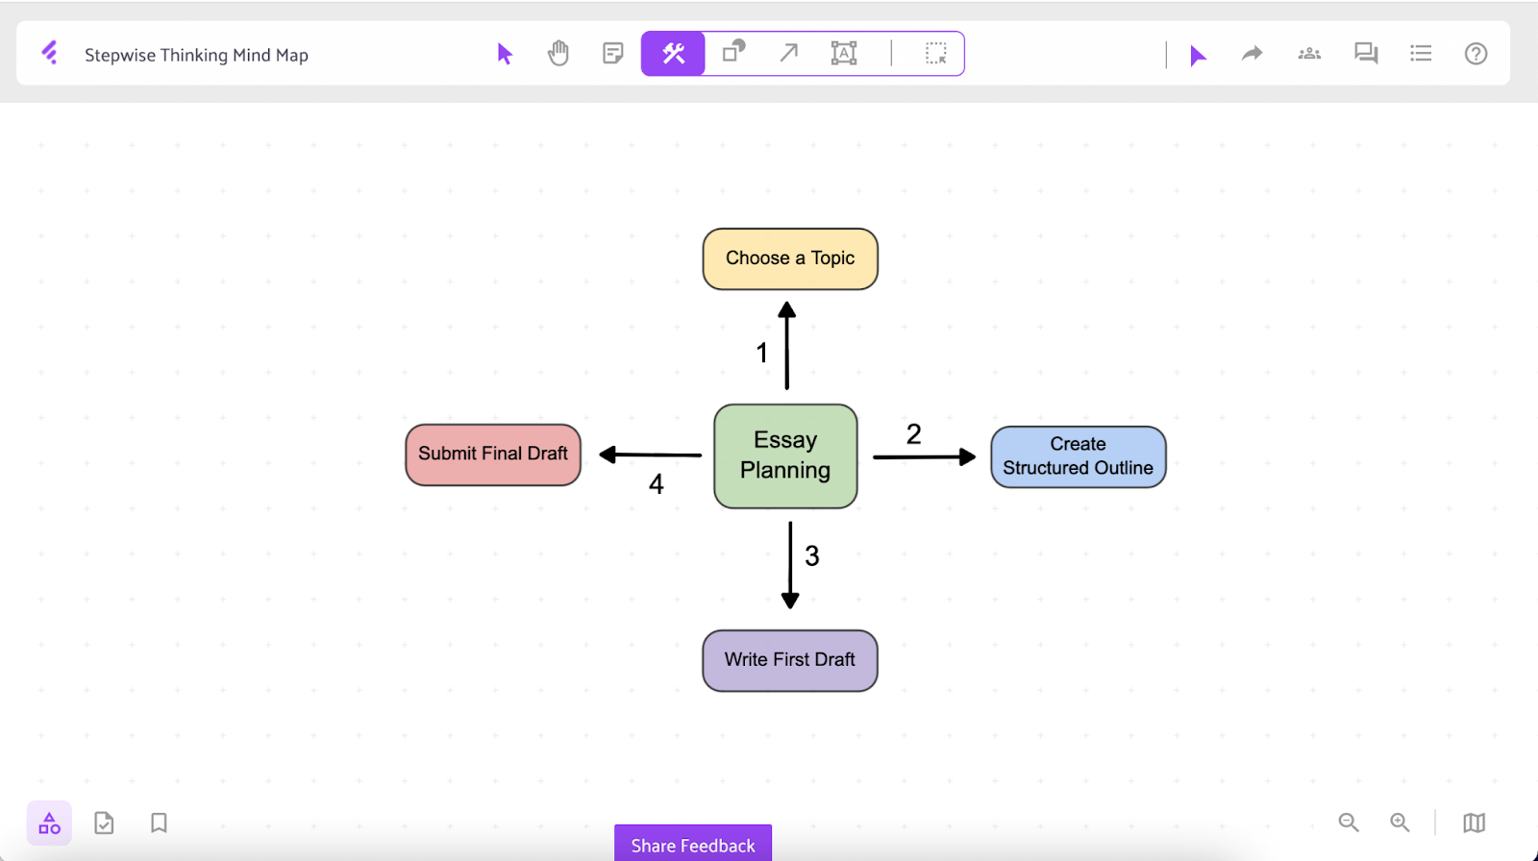This screenshot has width=1538, height=861.
Task: Open the tasks checklist document icon
Action: point(104,824)
